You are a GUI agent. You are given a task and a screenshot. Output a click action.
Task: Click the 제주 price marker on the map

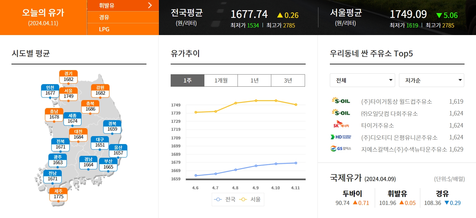(59, 194)
